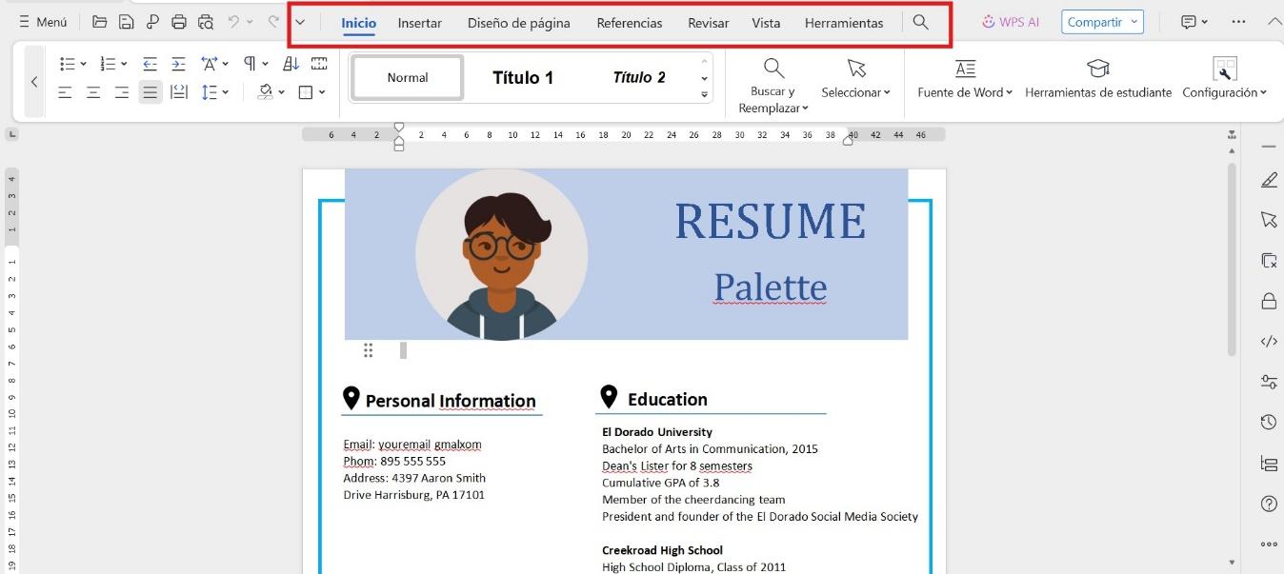Sort the selected text
The height and width of the screenshot is (574, 1284).
click(291, 64)
